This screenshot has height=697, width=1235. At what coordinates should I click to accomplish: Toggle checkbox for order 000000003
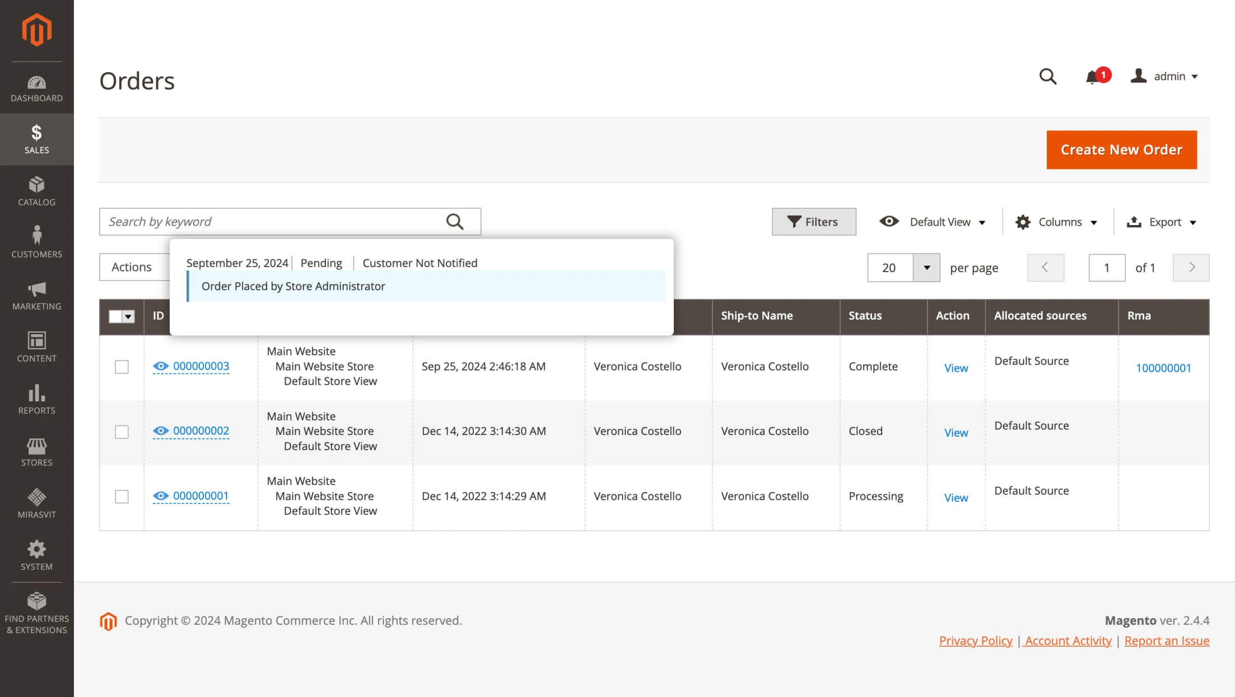(x=122, y=366)
